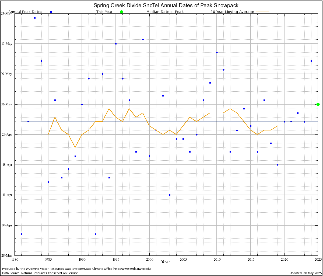Viewport: 323px width, 276px height.
Task: Click the green legend marker for This Year
Action: pyautogui.click(x=121, y=12)
